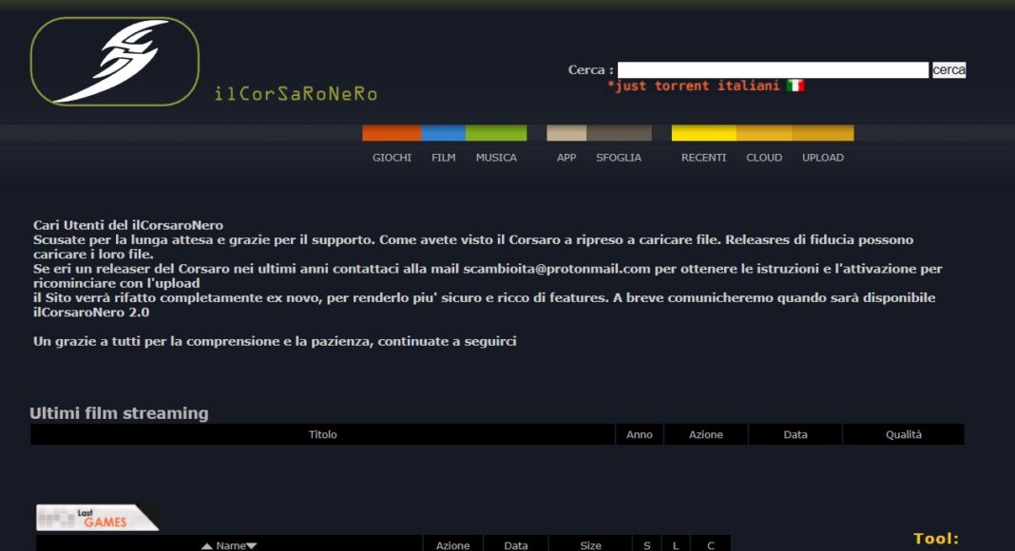Click the Anno column header
This screenshot has width=1015, height=551.
point(639,434)
